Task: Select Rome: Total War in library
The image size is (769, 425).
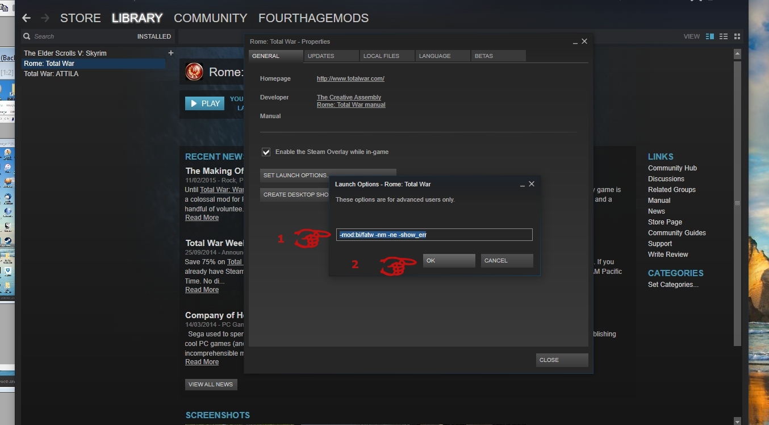Action: pyautogui.click(x=93, y=64)
